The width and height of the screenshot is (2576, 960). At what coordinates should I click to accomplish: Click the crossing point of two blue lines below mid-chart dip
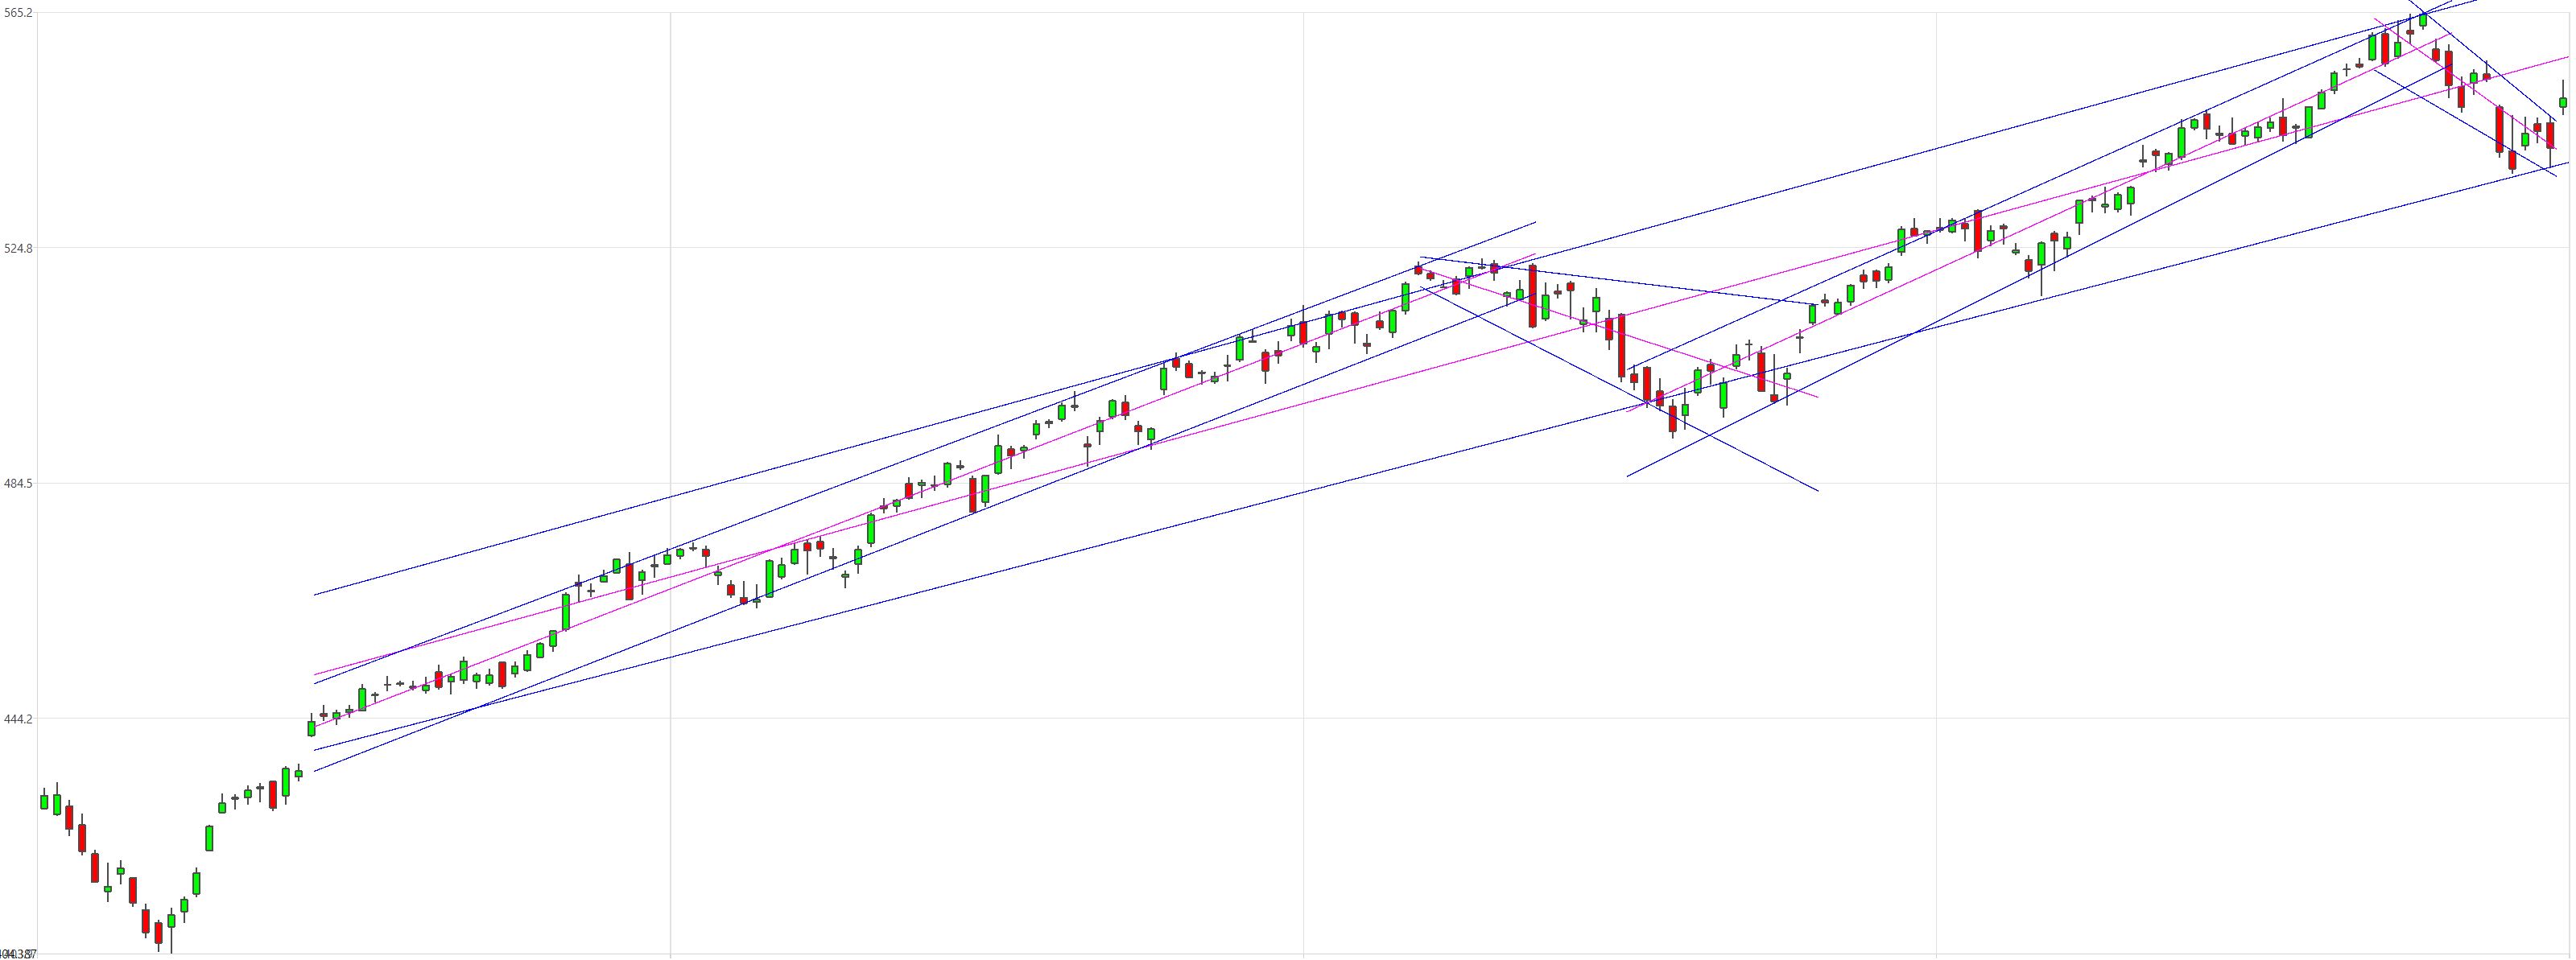pyautogui.click(x=1711, y=437)
